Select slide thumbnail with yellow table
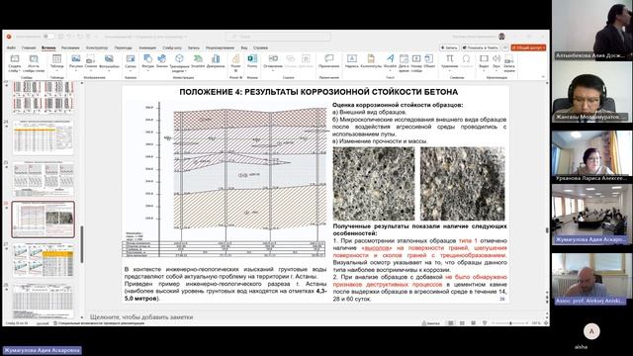The image size is (633, 356). (x=44, y=260)
